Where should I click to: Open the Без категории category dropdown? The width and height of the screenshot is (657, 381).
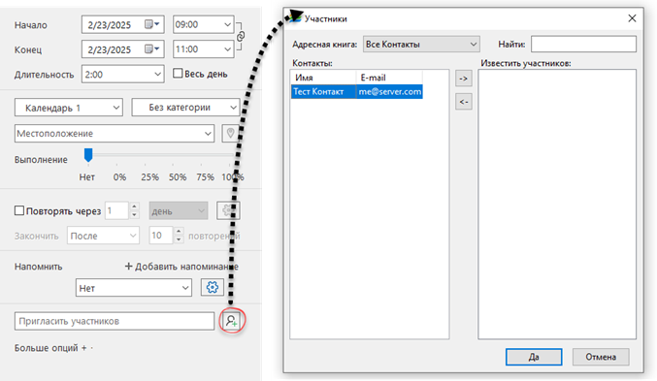point(185,108)
